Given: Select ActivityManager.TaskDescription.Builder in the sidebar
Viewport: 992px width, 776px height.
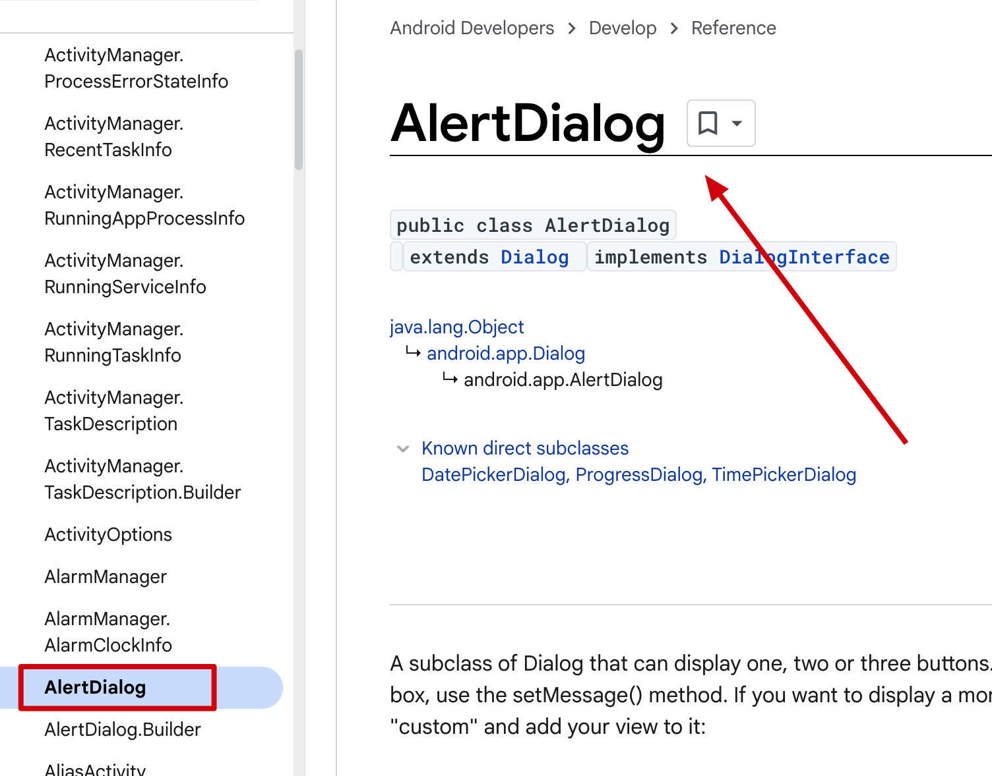Looking at the screenshot, I should (142, 479).
